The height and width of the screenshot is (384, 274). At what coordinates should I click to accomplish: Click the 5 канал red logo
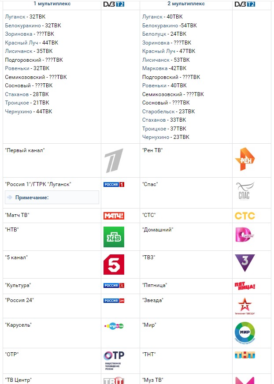[114, 264]
